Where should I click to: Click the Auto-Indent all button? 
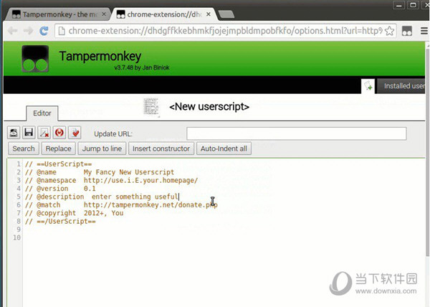point(224,148)
